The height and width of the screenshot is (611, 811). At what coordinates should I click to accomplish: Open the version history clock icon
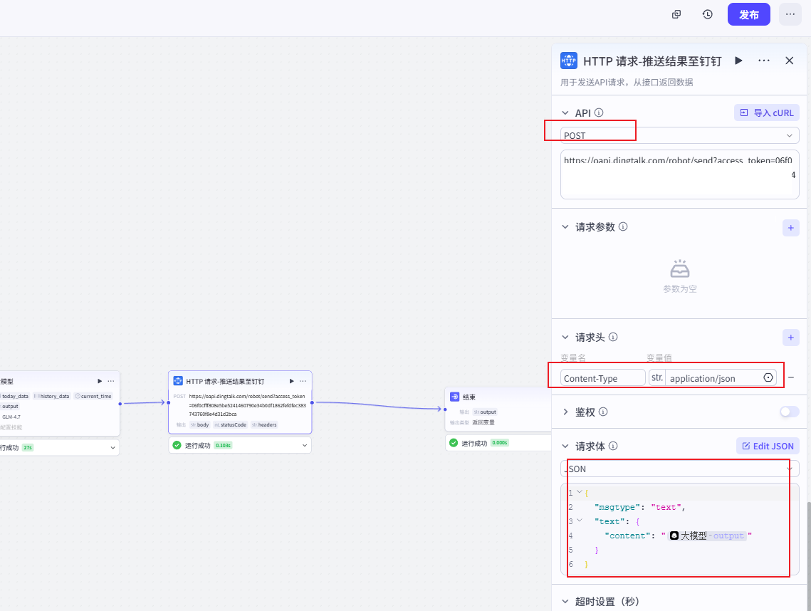707,14
